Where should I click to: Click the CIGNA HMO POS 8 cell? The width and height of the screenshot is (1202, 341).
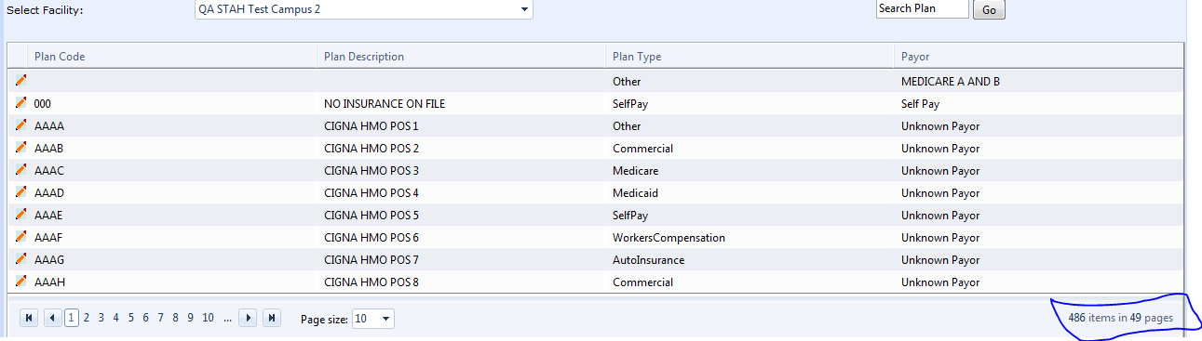tap(371, 282)
